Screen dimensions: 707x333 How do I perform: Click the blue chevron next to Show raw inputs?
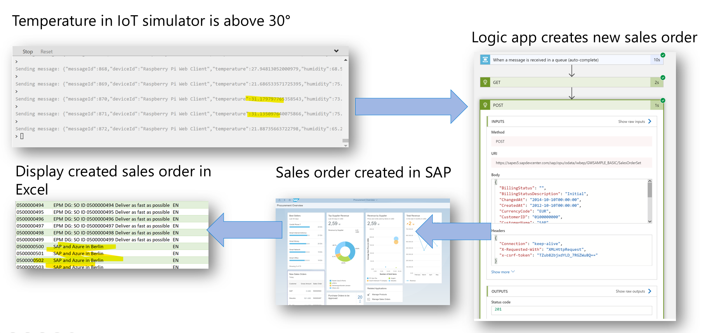tap(650, 121)
